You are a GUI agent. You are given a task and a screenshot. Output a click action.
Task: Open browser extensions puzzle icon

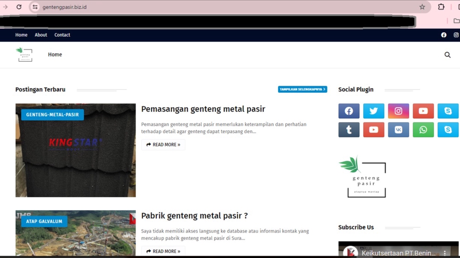(x=441, y=7)
